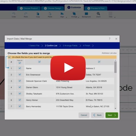
Task: Open the Arrange tool
Action: pos(74,14)
